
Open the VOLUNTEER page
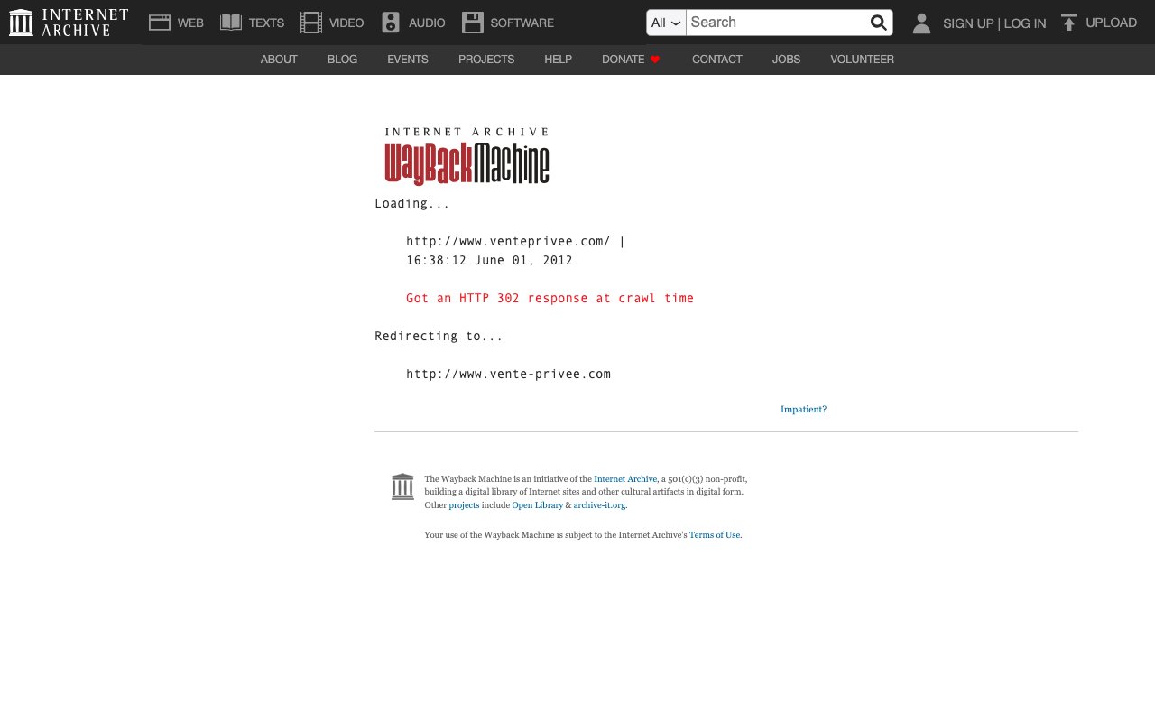pyautogui.click(x=862, y=60)
